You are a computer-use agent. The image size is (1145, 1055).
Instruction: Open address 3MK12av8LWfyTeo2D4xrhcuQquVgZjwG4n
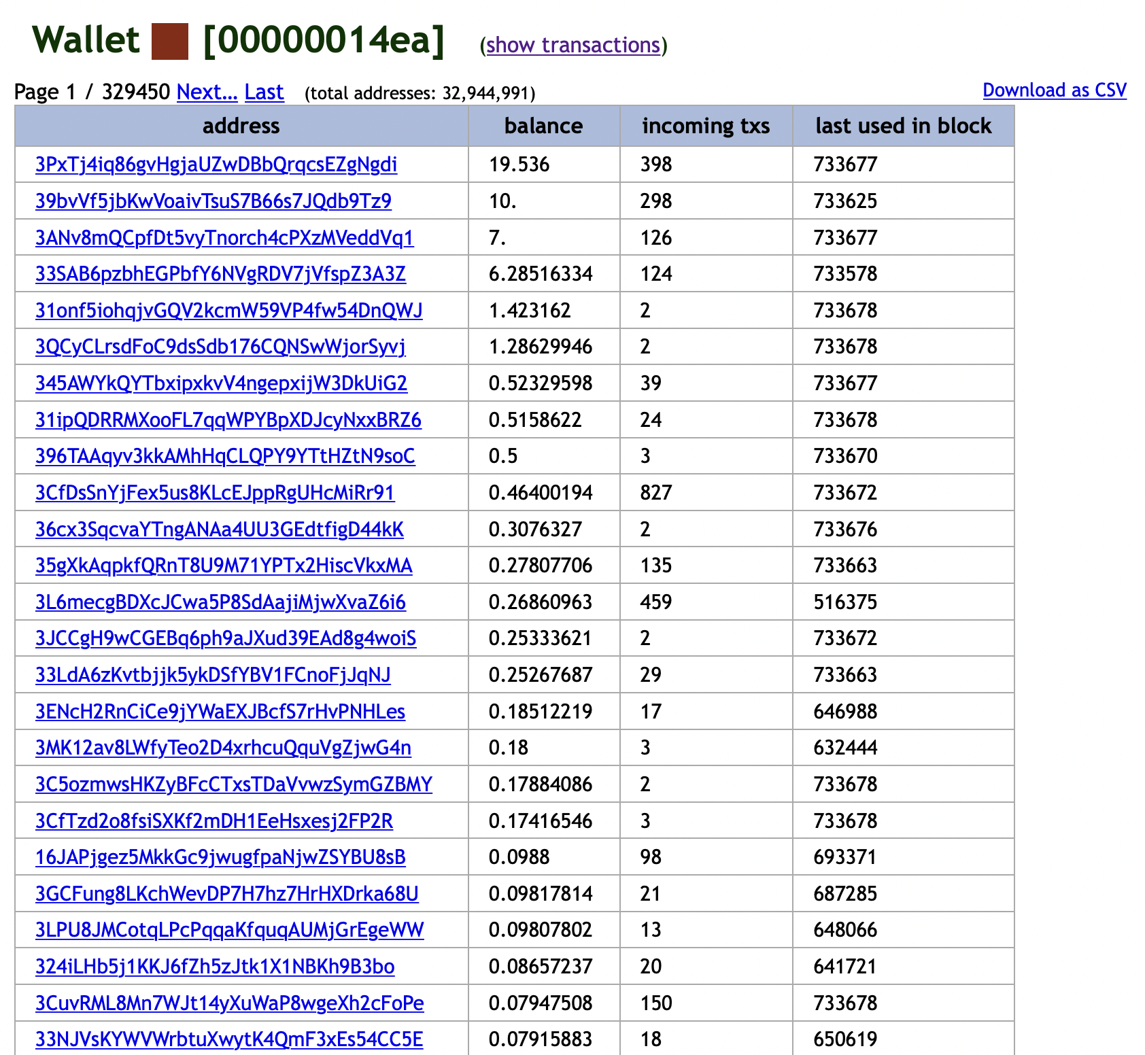[223, 748]
